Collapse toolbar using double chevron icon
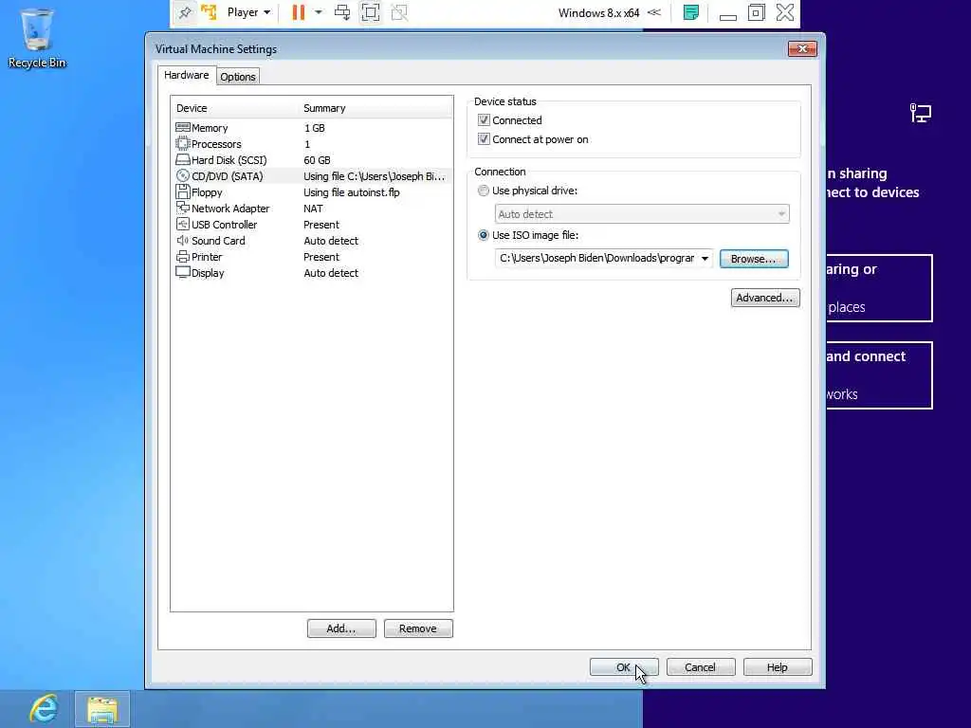971x728 pixels. point(654,12)
